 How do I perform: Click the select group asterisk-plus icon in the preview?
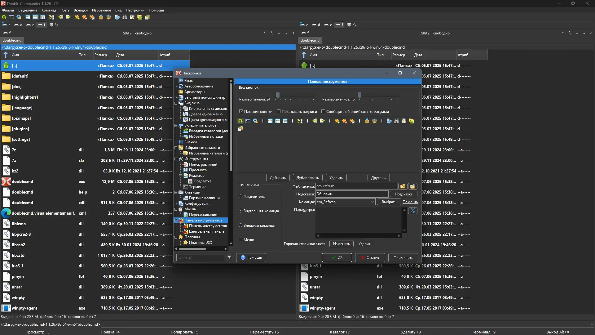pyautogui.click(x=337, y=121)
